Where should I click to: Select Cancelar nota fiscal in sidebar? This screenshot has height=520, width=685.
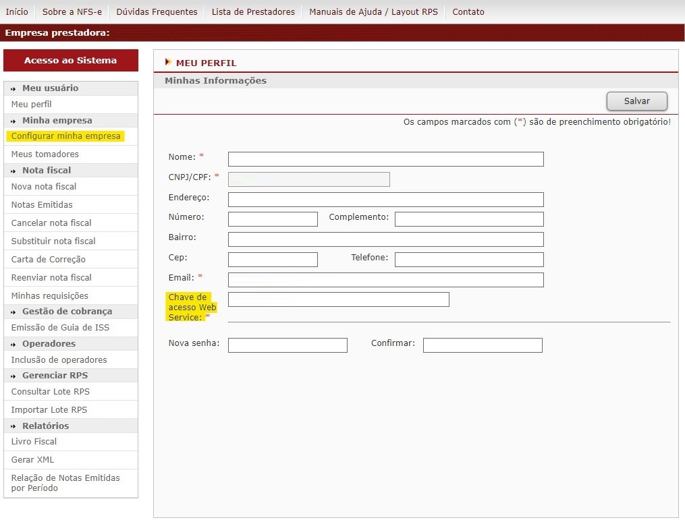51,223
